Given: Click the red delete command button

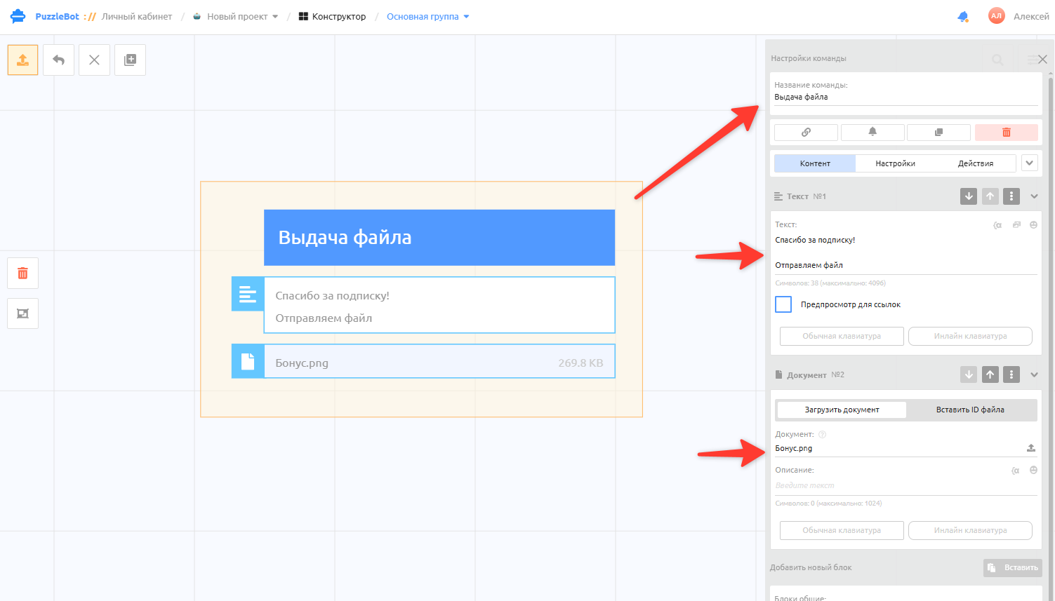Looking at the screenshot, I should click(x=1006, y=132).
